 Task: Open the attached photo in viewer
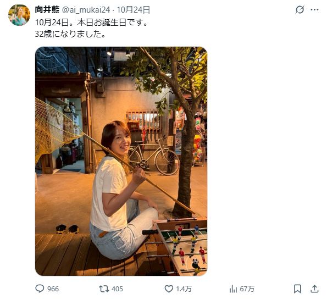[x=121, y=161]
